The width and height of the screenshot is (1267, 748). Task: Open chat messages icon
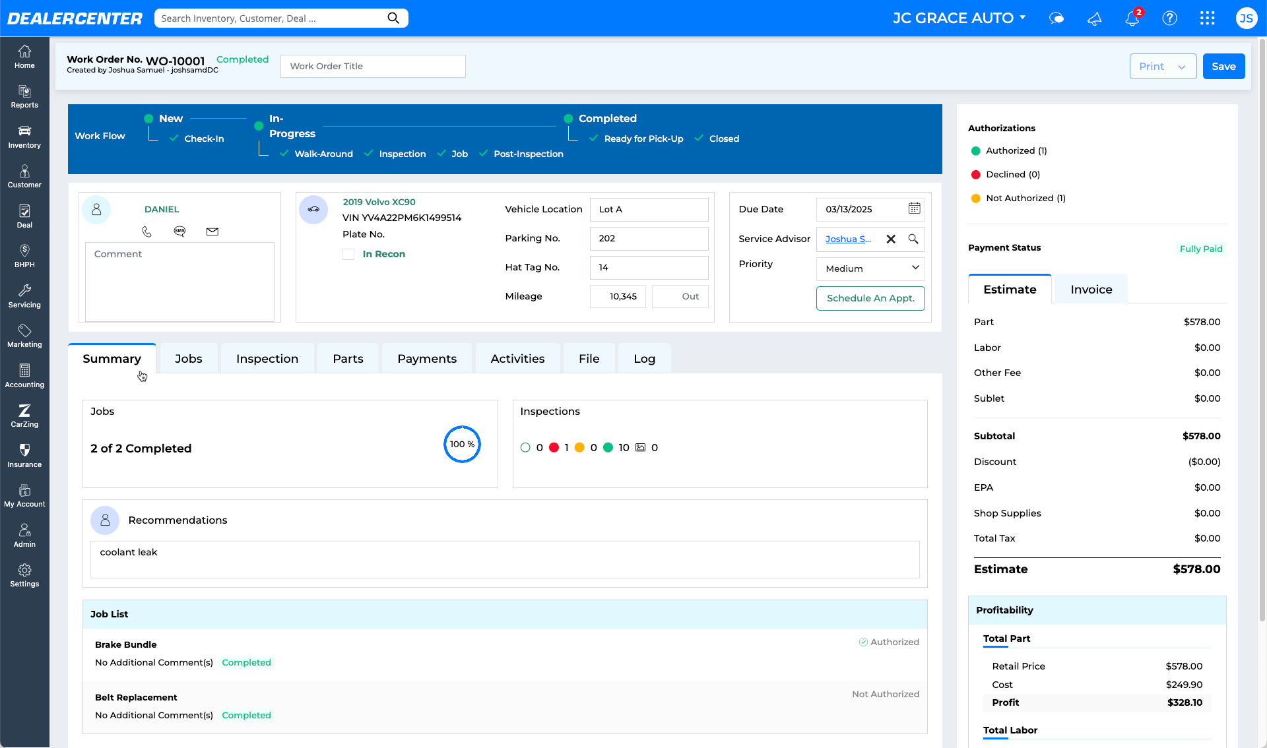[x=1056, y=18]
